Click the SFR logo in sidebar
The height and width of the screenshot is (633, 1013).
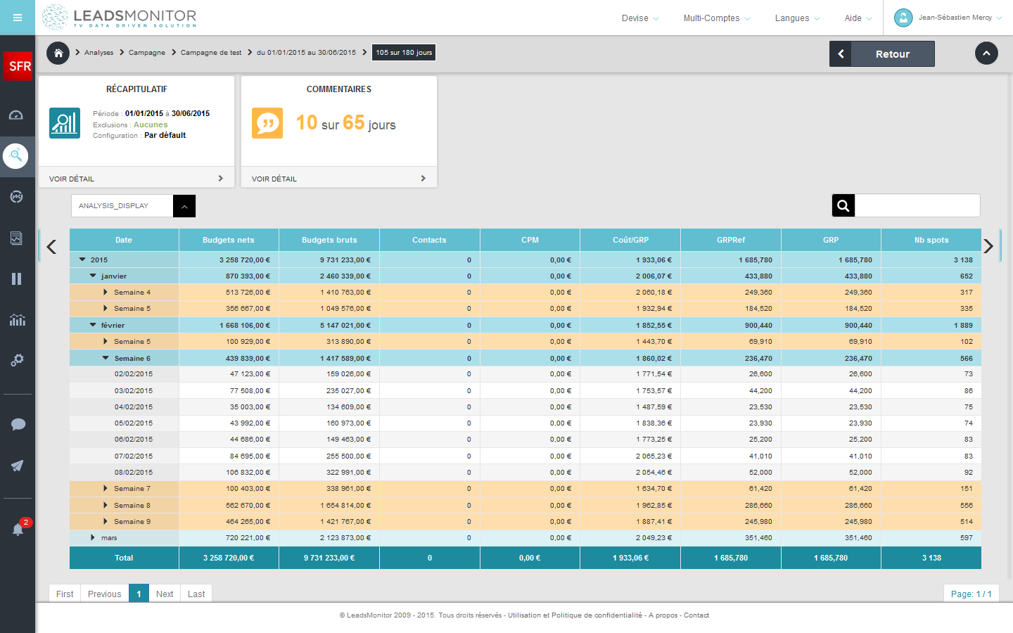[18, 66]
